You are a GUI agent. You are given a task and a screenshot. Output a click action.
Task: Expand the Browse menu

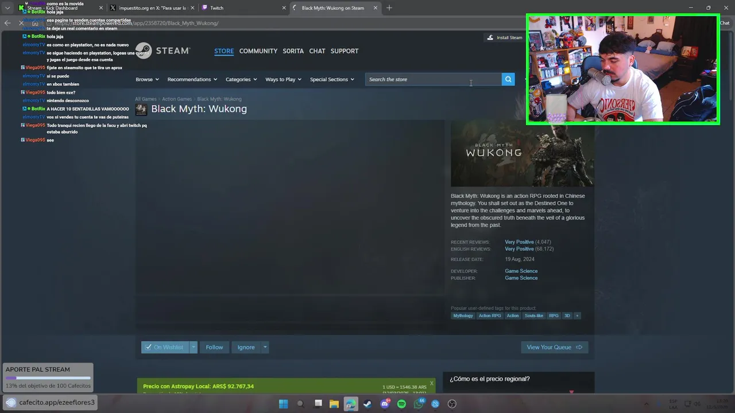coord(147,79)
